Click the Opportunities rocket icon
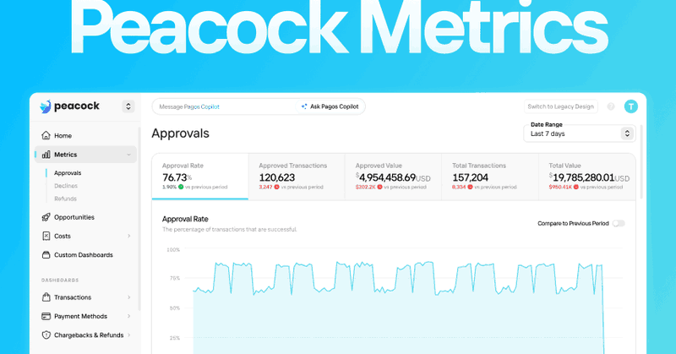676x354 pixels. point(46,217)
